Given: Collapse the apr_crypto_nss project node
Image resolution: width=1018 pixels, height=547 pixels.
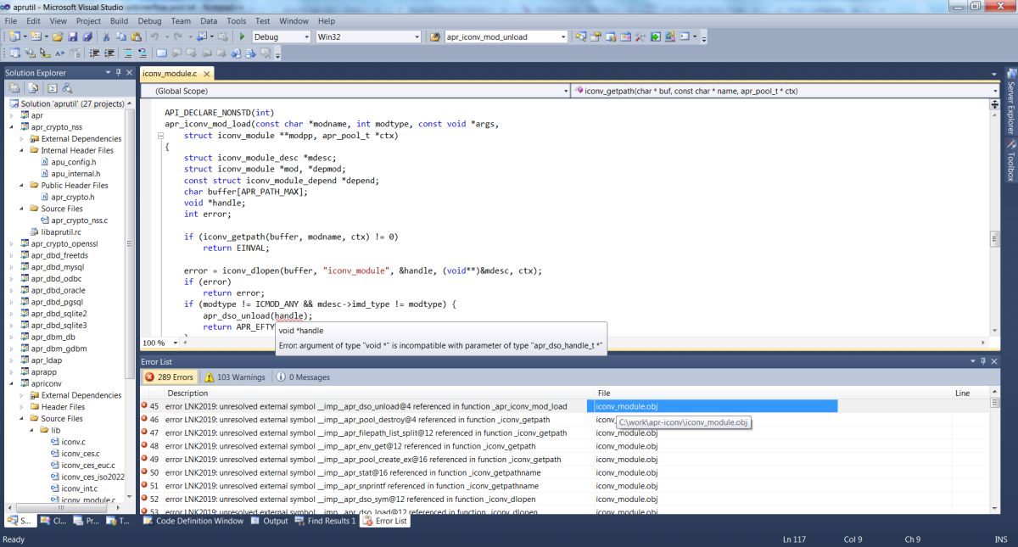Looking at the screenshot, I should point(12,127).
